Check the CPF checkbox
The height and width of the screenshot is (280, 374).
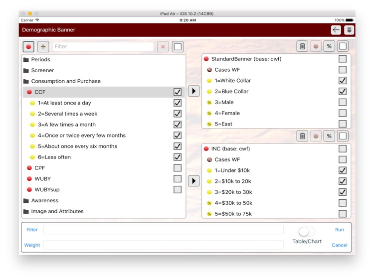(x=178, y=168)
